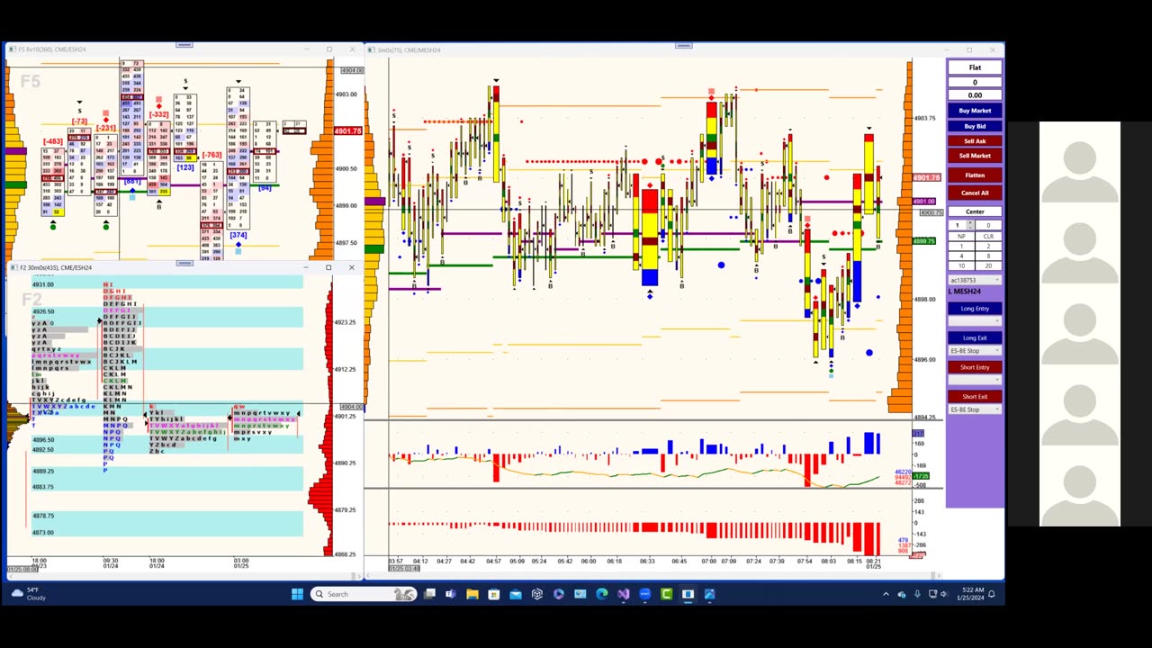Click the 04:12 time label on main chart
Viewport: 1152px width, 648px height.
[x=420, y=561]
